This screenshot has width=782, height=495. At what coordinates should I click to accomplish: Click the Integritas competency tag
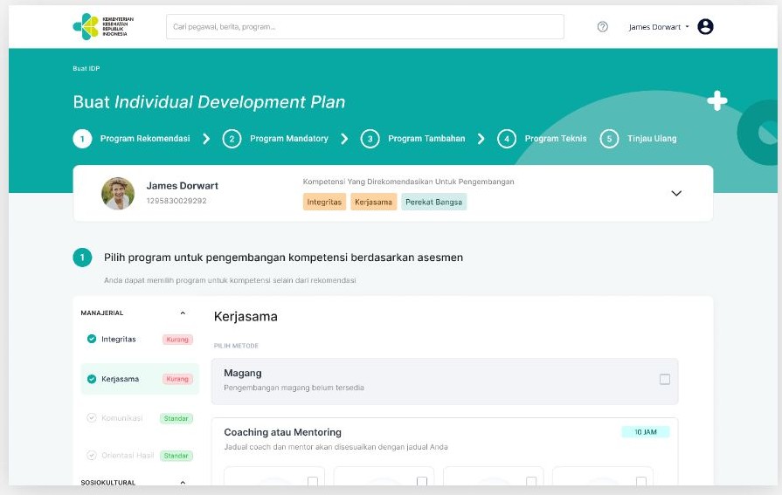click(324, 202)
